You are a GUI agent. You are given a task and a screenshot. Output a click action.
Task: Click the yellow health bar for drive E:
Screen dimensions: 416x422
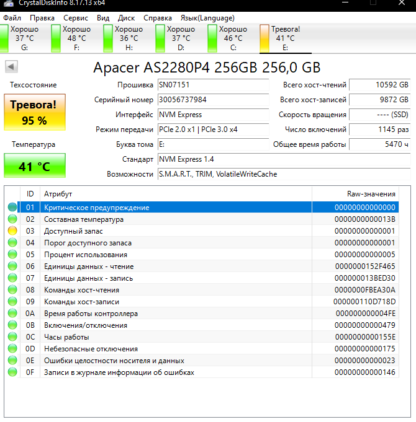pyautogui.click(x=265, y=38)
